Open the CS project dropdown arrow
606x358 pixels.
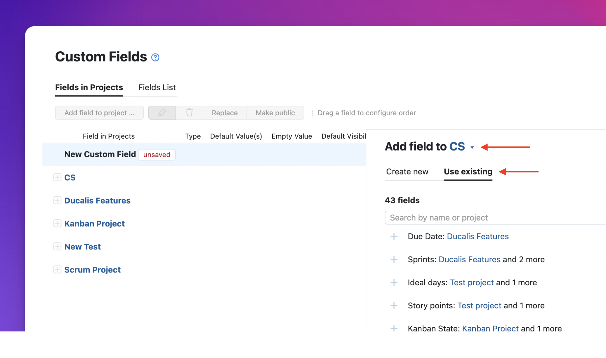point(472,147)
